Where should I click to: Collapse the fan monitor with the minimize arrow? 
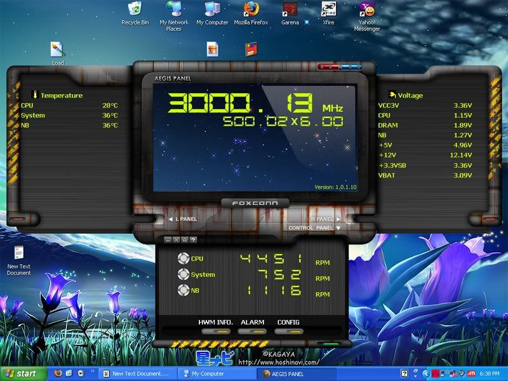click(168, 240)
